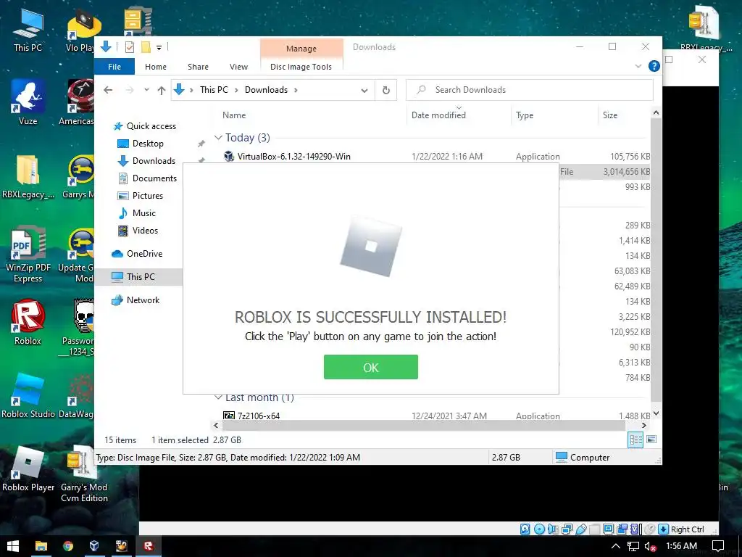The height and width of the screenshot is (557, 742).
Task: Click the vertical scrollbar up arrow
Action: tap(656, 112)
